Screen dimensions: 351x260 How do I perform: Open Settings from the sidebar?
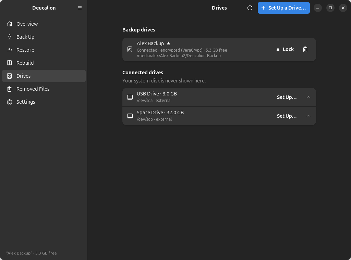click(44, 102)
